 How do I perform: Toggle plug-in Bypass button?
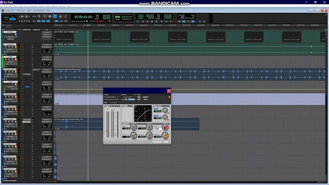(x=146, y=97)
